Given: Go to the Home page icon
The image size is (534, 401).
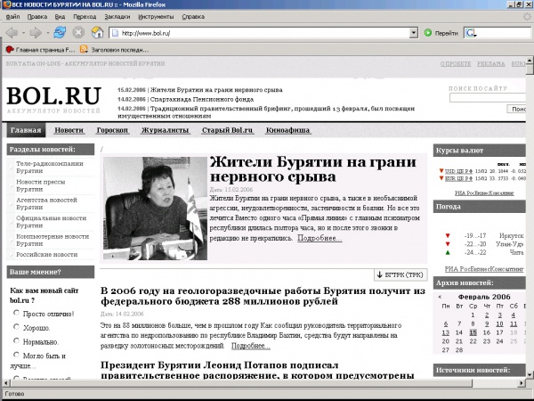Looking at the screenshot, I should [99, 32].
